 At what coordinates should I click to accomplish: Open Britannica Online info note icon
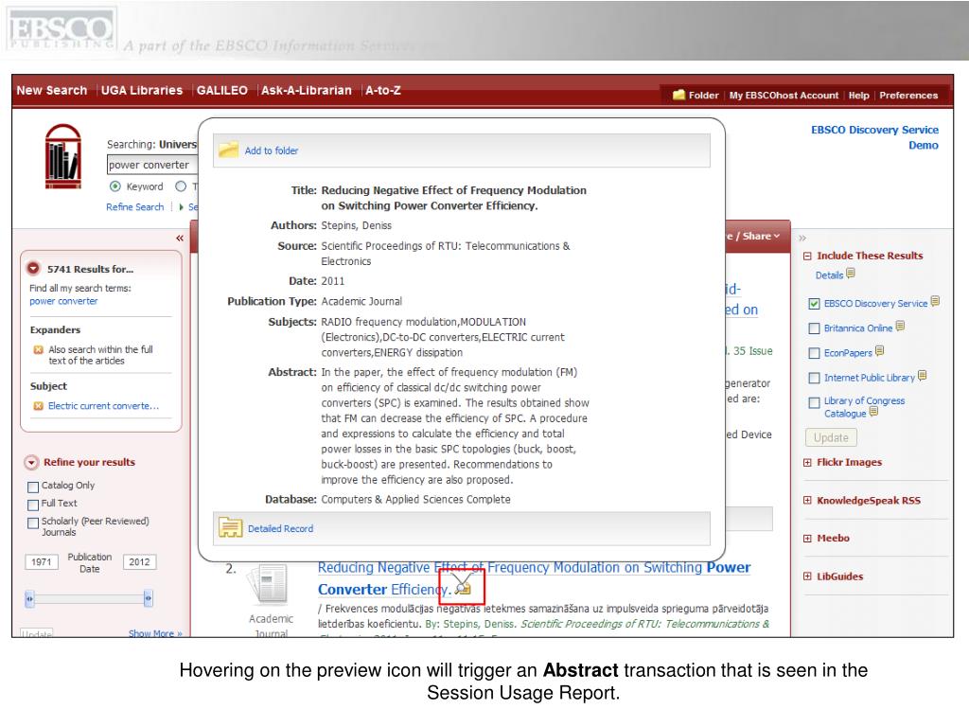[x=900, y=326]
